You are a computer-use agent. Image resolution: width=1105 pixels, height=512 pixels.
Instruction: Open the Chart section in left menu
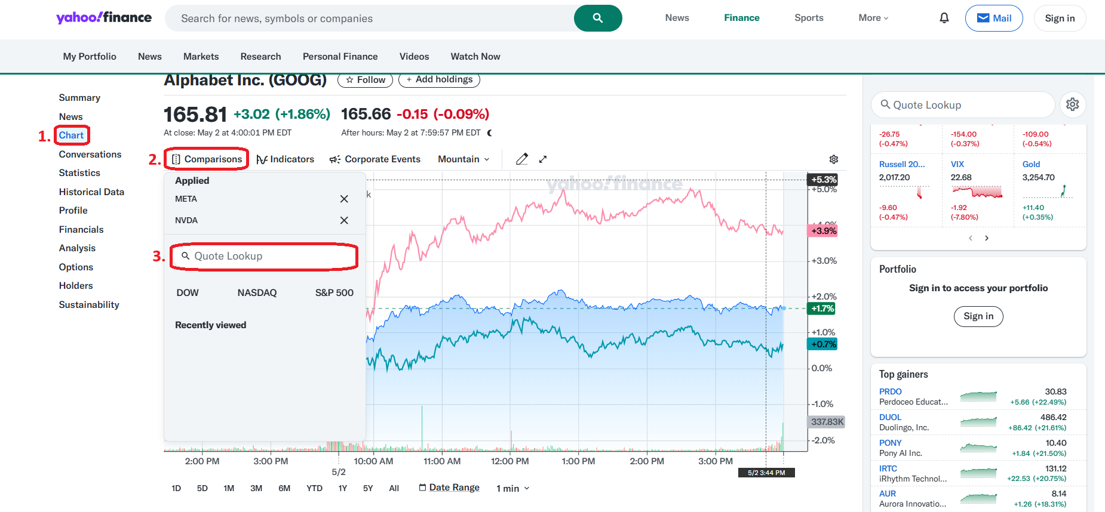point(71,135)
